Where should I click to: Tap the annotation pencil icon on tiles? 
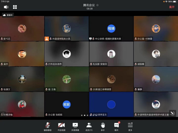(x=172, y=113)
